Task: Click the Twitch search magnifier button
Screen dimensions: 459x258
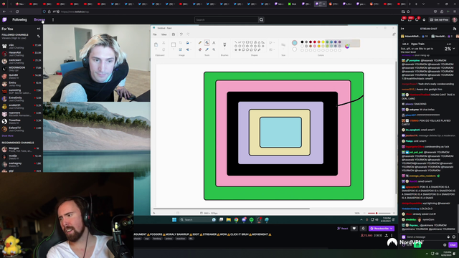Action: (261, 20)
